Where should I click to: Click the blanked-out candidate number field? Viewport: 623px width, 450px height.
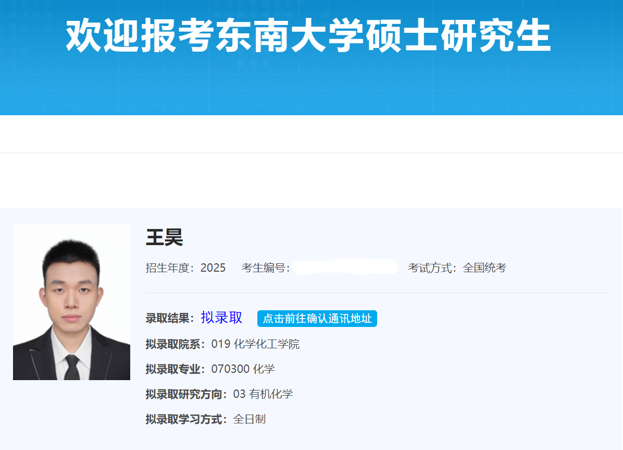point(345,267)
